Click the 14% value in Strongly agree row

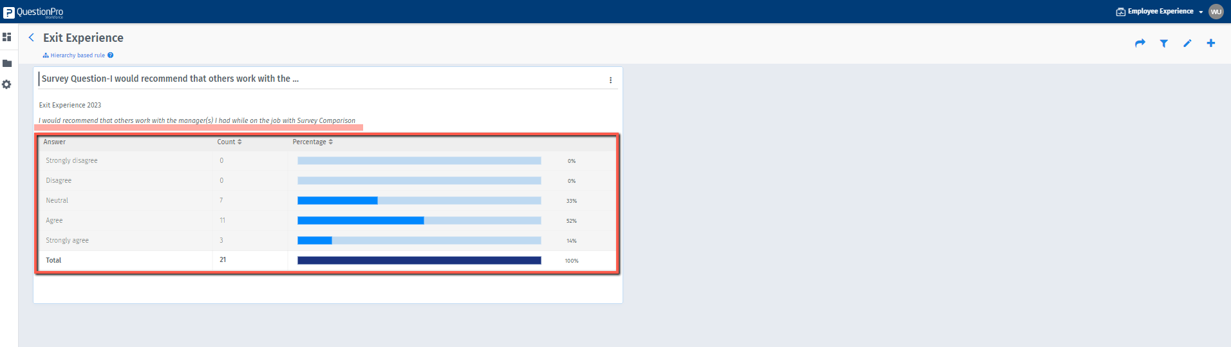pyautogui.click(x=572, y=241)
